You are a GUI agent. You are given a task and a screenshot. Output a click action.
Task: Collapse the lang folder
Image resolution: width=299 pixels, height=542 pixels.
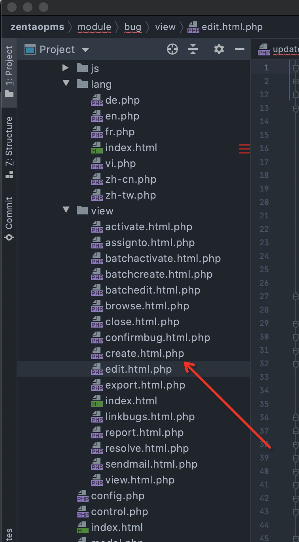[66, 84]
